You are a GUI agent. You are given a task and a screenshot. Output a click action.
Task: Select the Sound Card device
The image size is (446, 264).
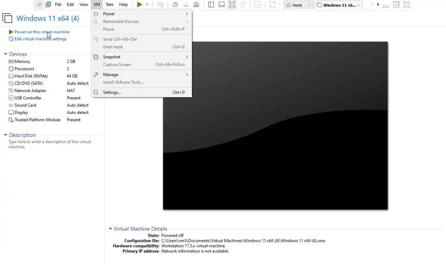(49, 105)
